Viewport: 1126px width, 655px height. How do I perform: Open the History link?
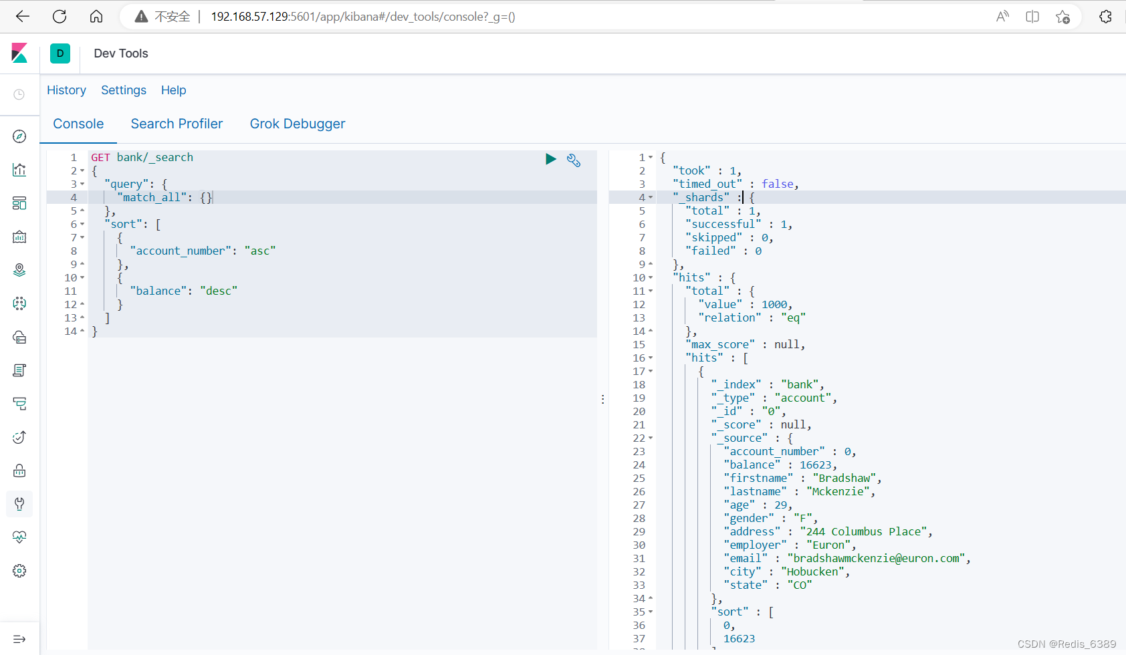point(66,90)
